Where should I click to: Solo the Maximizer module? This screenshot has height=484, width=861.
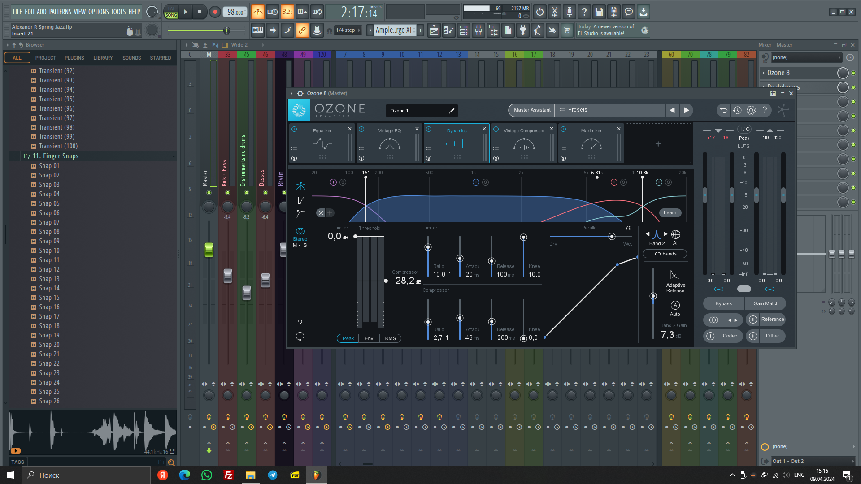[563, 158]
